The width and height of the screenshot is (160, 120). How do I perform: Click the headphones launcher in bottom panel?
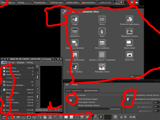(x=77, y=117)
